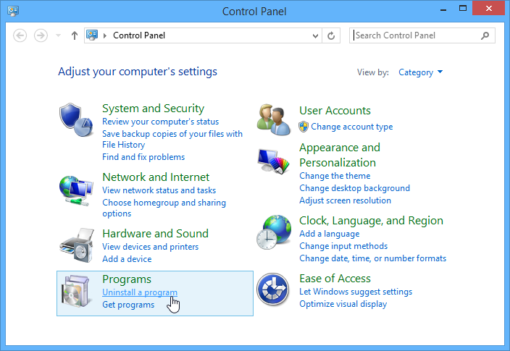Click Change date, time, or number formats

[373, 258]
